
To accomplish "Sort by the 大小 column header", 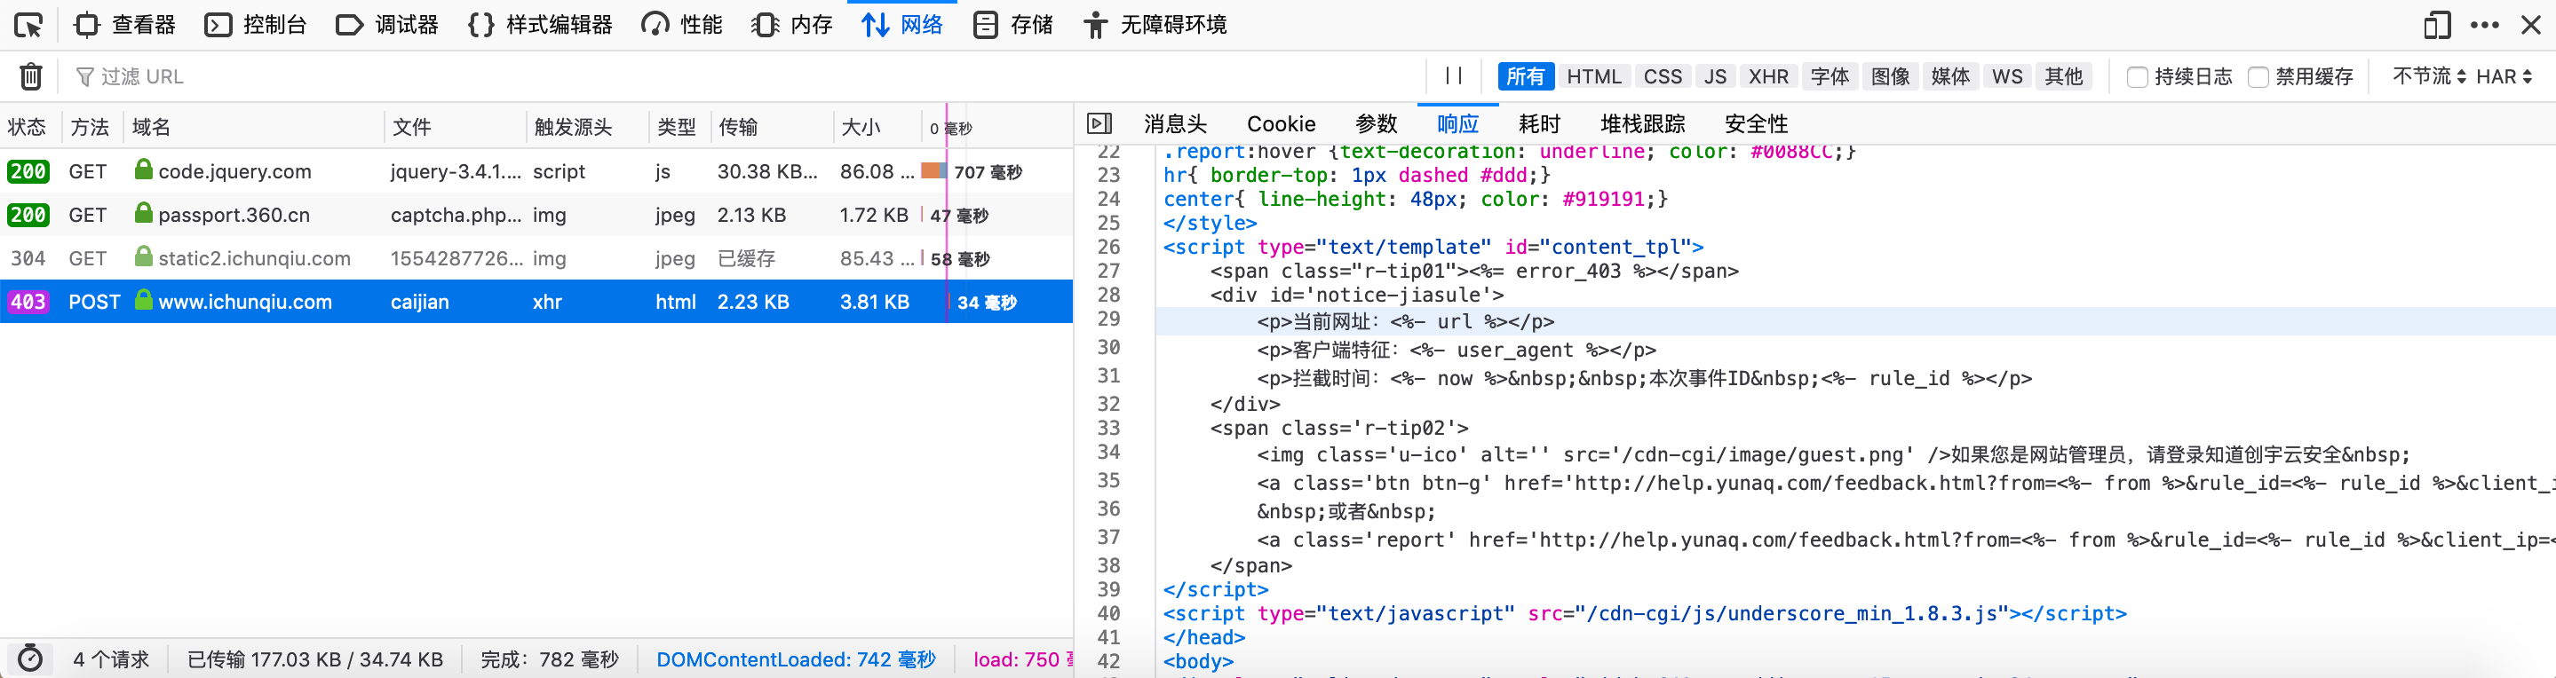I will (877, 127).
